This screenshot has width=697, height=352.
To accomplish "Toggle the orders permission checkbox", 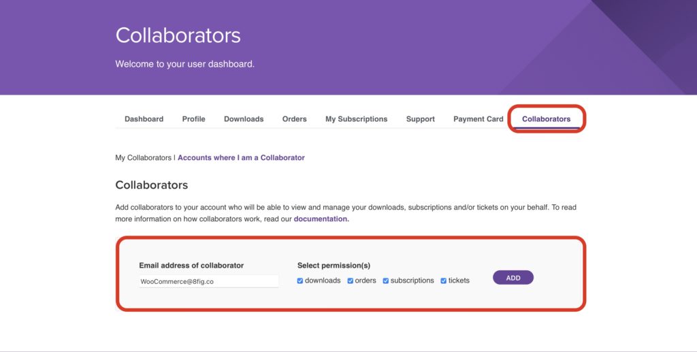I will (351, 281).
